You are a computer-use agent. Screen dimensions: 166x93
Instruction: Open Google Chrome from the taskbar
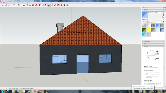click(x=40, y=91)
